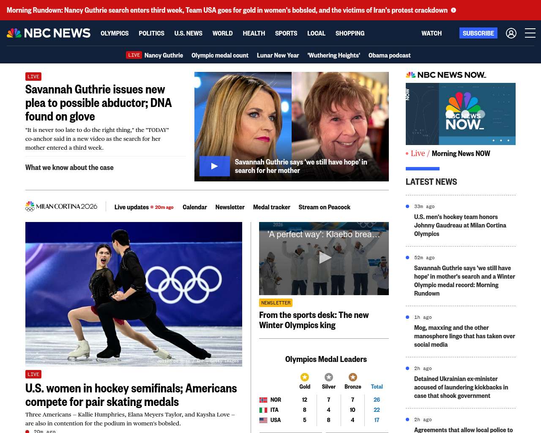Open Watch link in header

click(431, 33)
